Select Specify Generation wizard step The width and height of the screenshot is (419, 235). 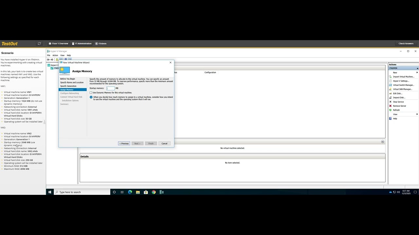click(68, 86)
